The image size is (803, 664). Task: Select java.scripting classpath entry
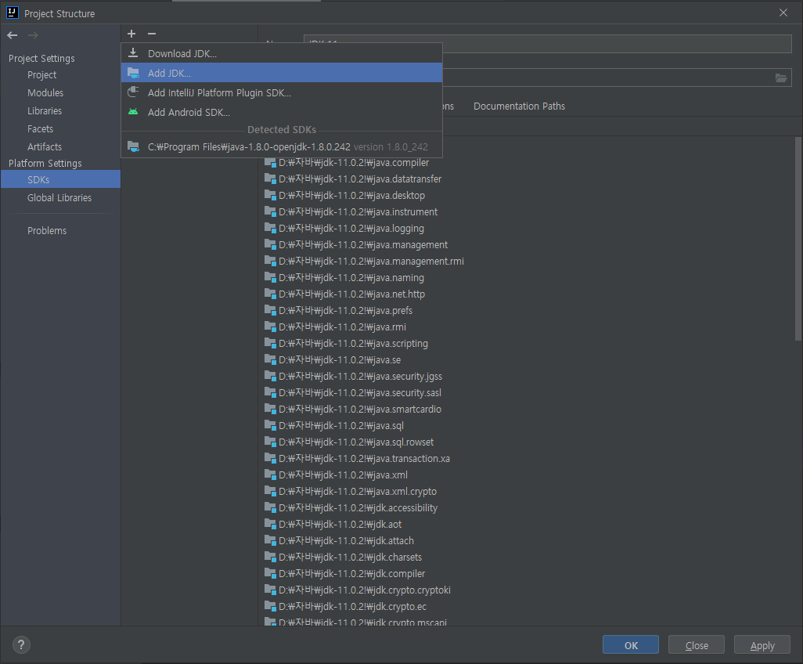tap(353, 343)
